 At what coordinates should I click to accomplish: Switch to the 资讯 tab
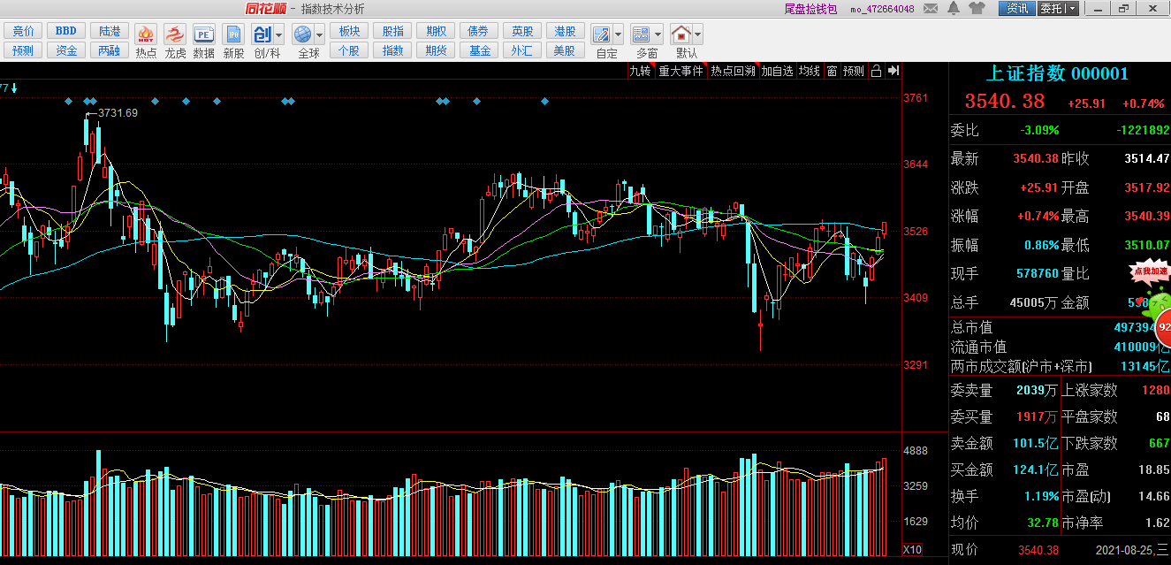[x=1017, y=8]
